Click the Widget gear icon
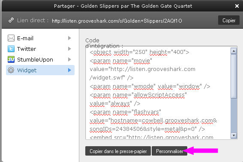The height and width of the screenshot is (162, 243). [x=11, y=70]
